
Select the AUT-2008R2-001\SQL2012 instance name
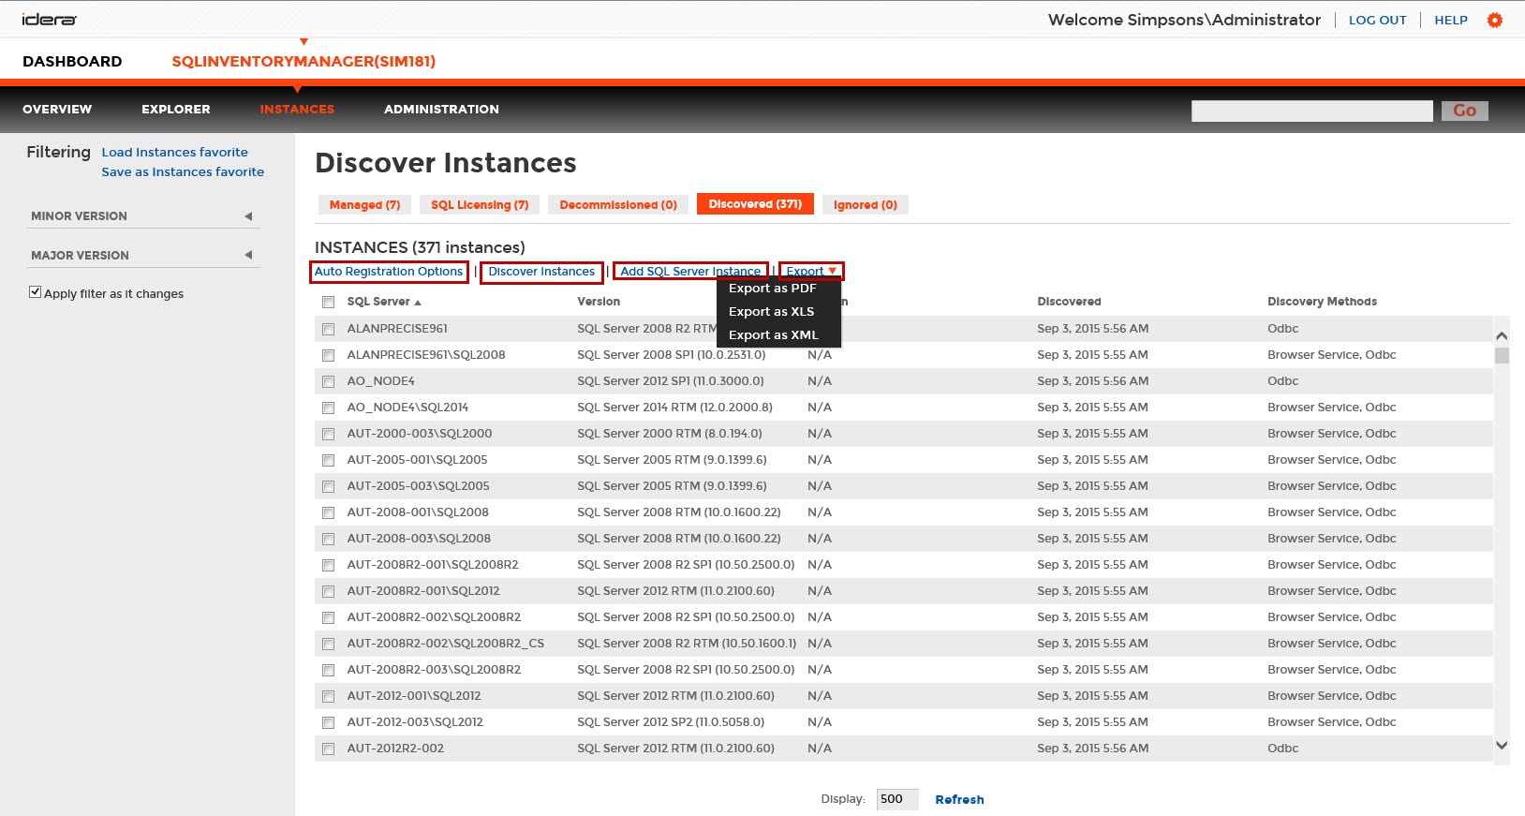tap(423, 591)
